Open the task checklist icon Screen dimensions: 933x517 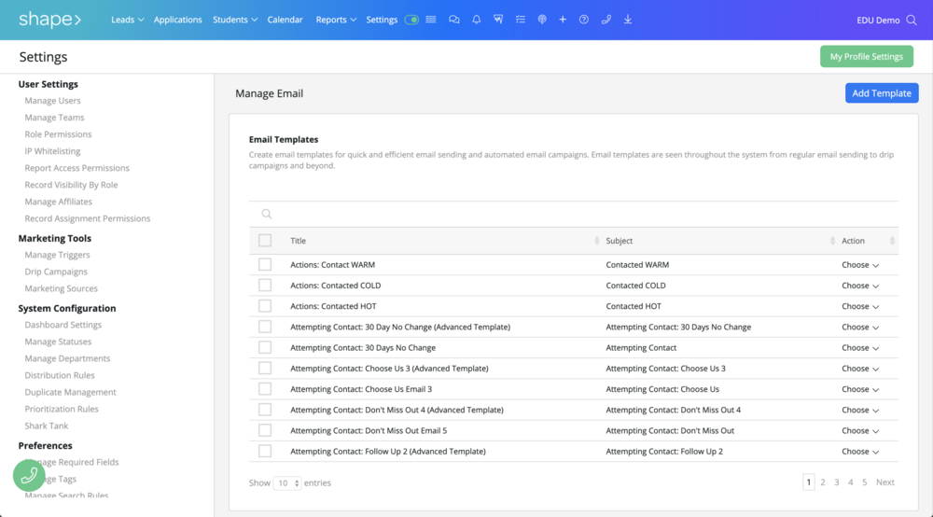click(x=520, y=20)
